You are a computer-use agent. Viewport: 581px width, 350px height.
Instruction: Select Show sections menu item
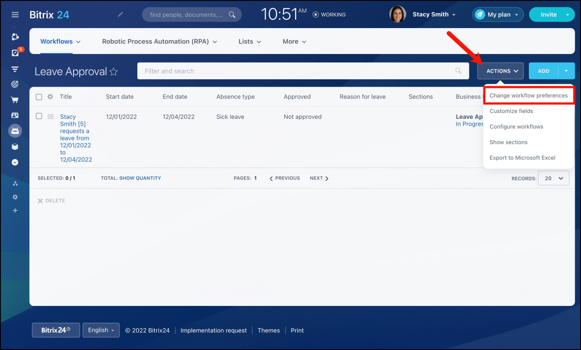coord(508,142)
